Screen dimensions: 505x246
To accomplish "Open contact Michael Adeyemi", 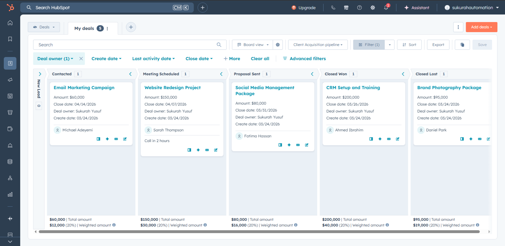I will click(x=77, y=130).
